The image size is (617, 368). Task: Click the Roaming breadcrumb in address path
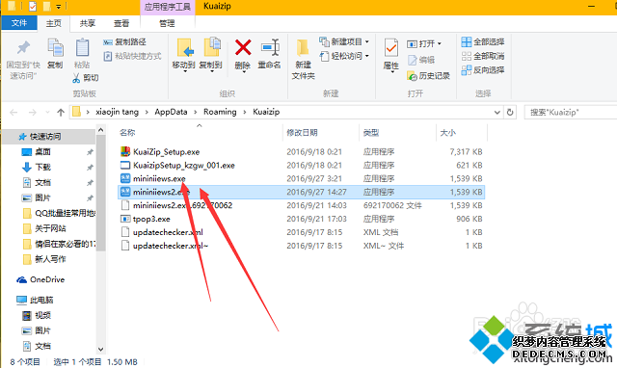tap(220, 112)
